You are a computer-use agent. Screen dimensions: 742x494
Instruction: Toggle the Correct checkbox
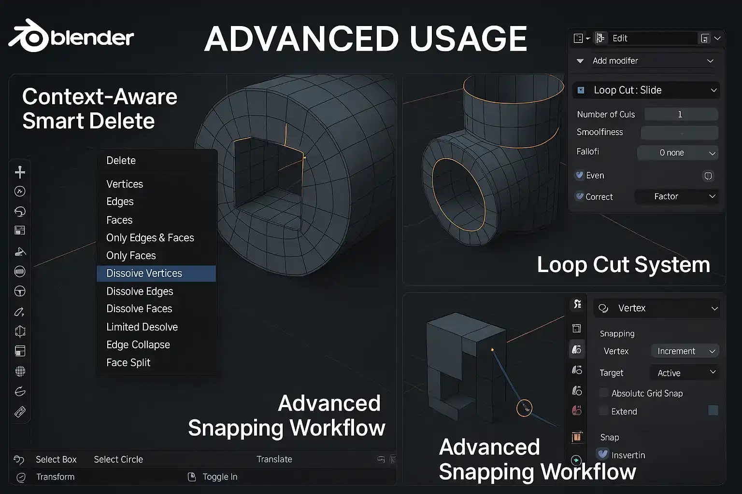point(579,196)
